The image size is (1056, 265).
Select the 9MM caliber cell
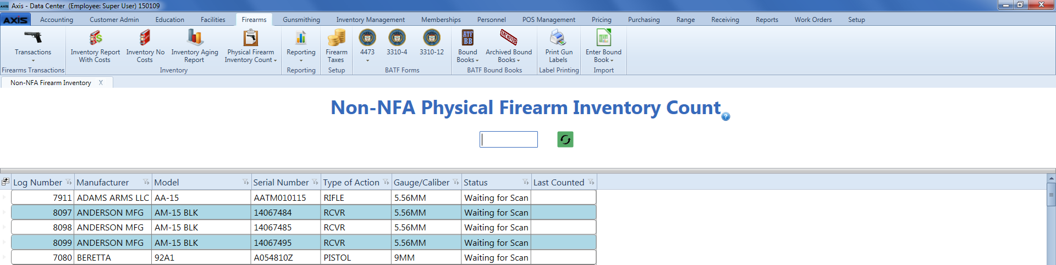427,257
